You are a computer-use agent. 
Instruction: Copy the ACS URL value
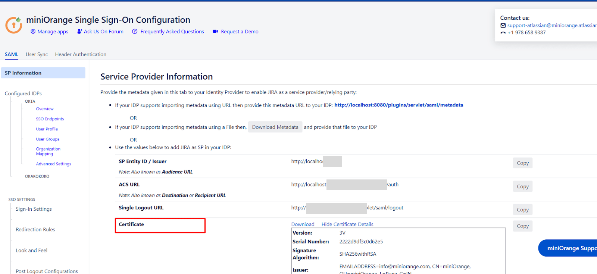coord(522,187)
